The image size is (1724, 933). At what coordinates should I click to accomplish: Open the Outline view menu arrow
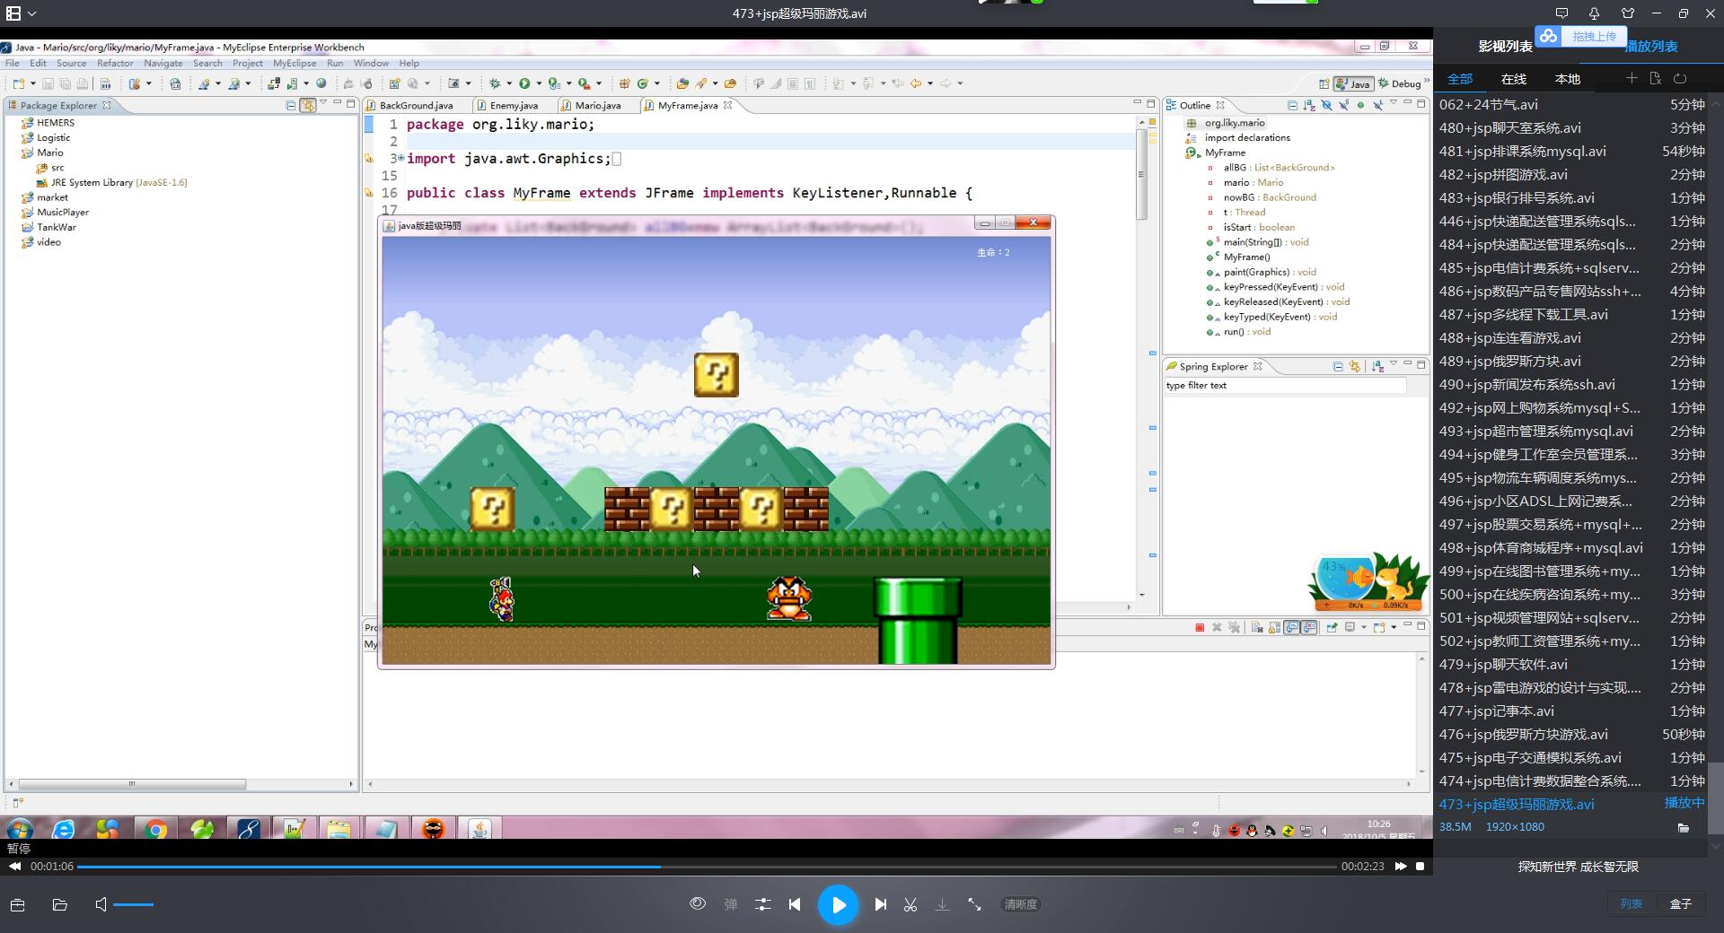pos(1394,103)
